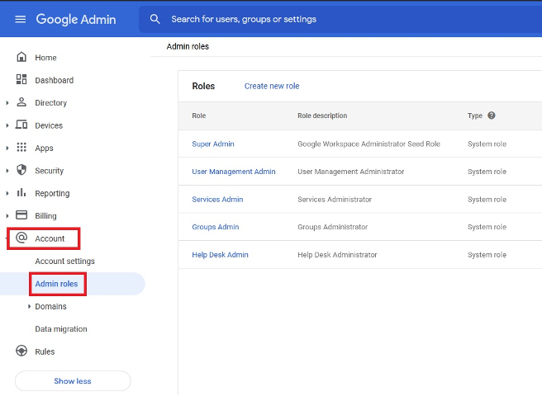Click the Account at-sign icon
The width and height of the screenshot is (542, 396).
tap(21, 238)
